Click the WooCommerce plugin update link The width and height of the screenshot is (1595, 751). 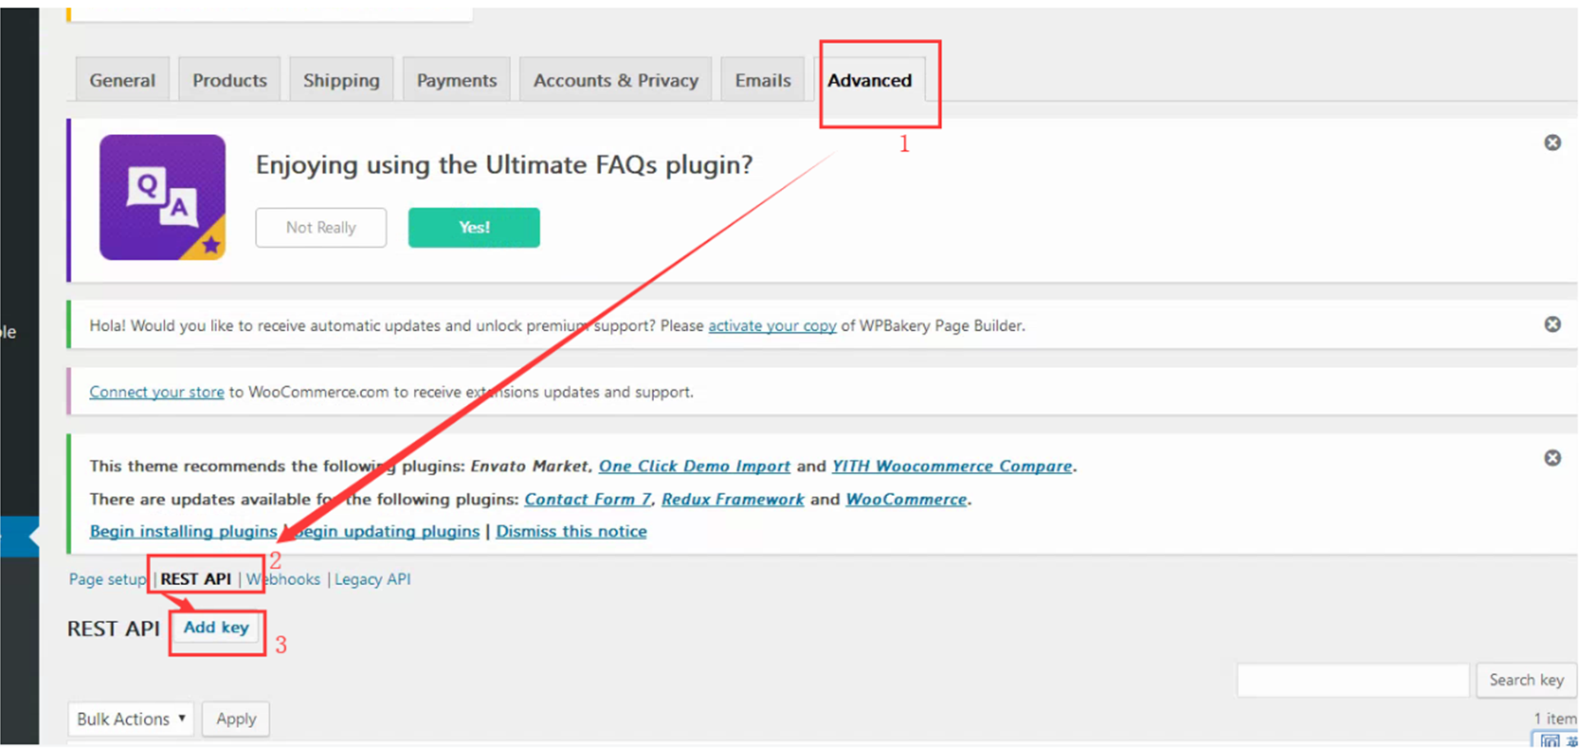coord(907,499)
